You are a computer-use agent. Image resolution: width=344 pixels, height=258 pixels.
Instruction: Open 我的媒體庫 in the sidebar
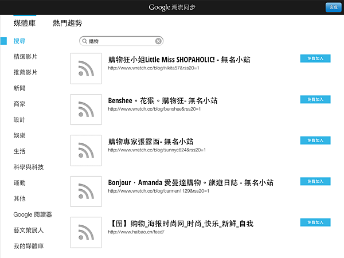click(29, 246)
